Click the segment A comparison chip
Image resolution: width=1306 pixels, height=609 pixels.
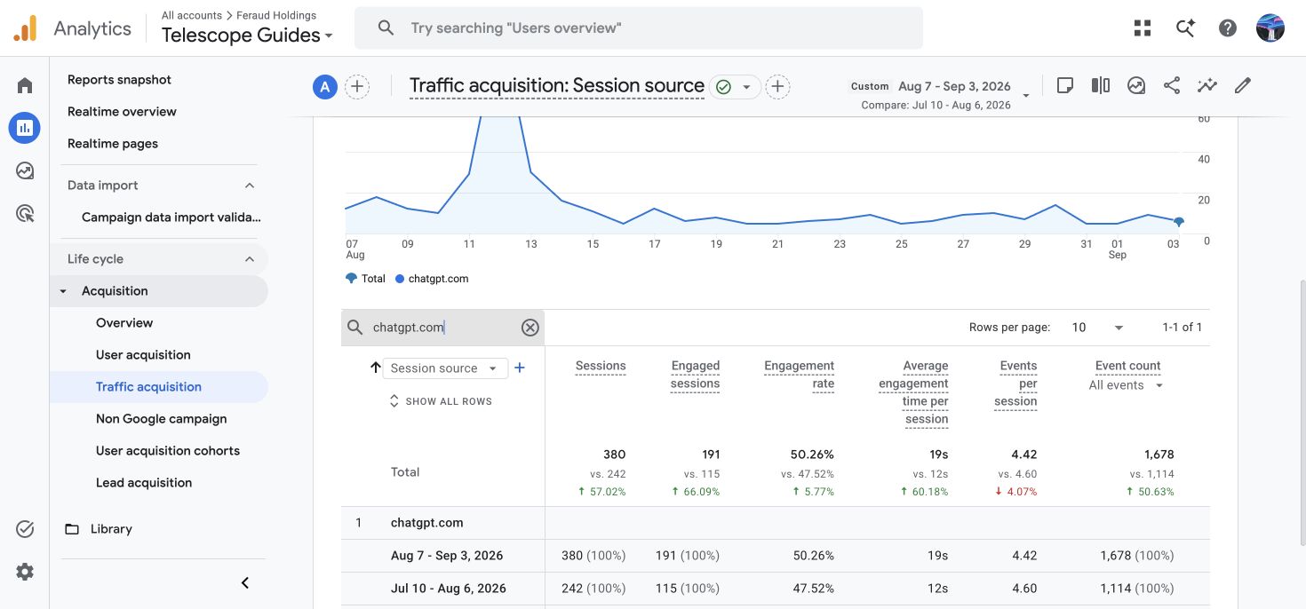[325, 86]
